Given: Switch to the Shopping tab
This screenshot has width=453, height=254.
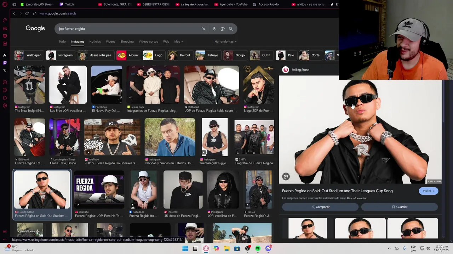Looking at the screenshot, I should click(x=127, y=42).
